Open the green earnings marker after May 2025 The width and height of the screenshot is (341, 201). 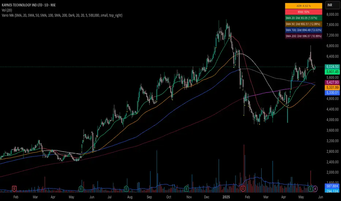point(311,189)
